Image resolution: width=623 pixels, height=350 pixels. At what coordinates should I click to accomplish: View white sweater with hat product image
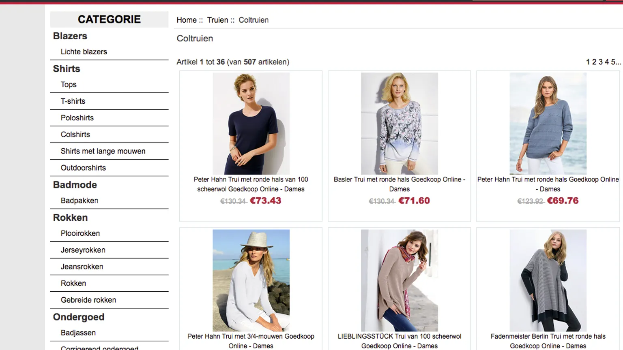251,280
